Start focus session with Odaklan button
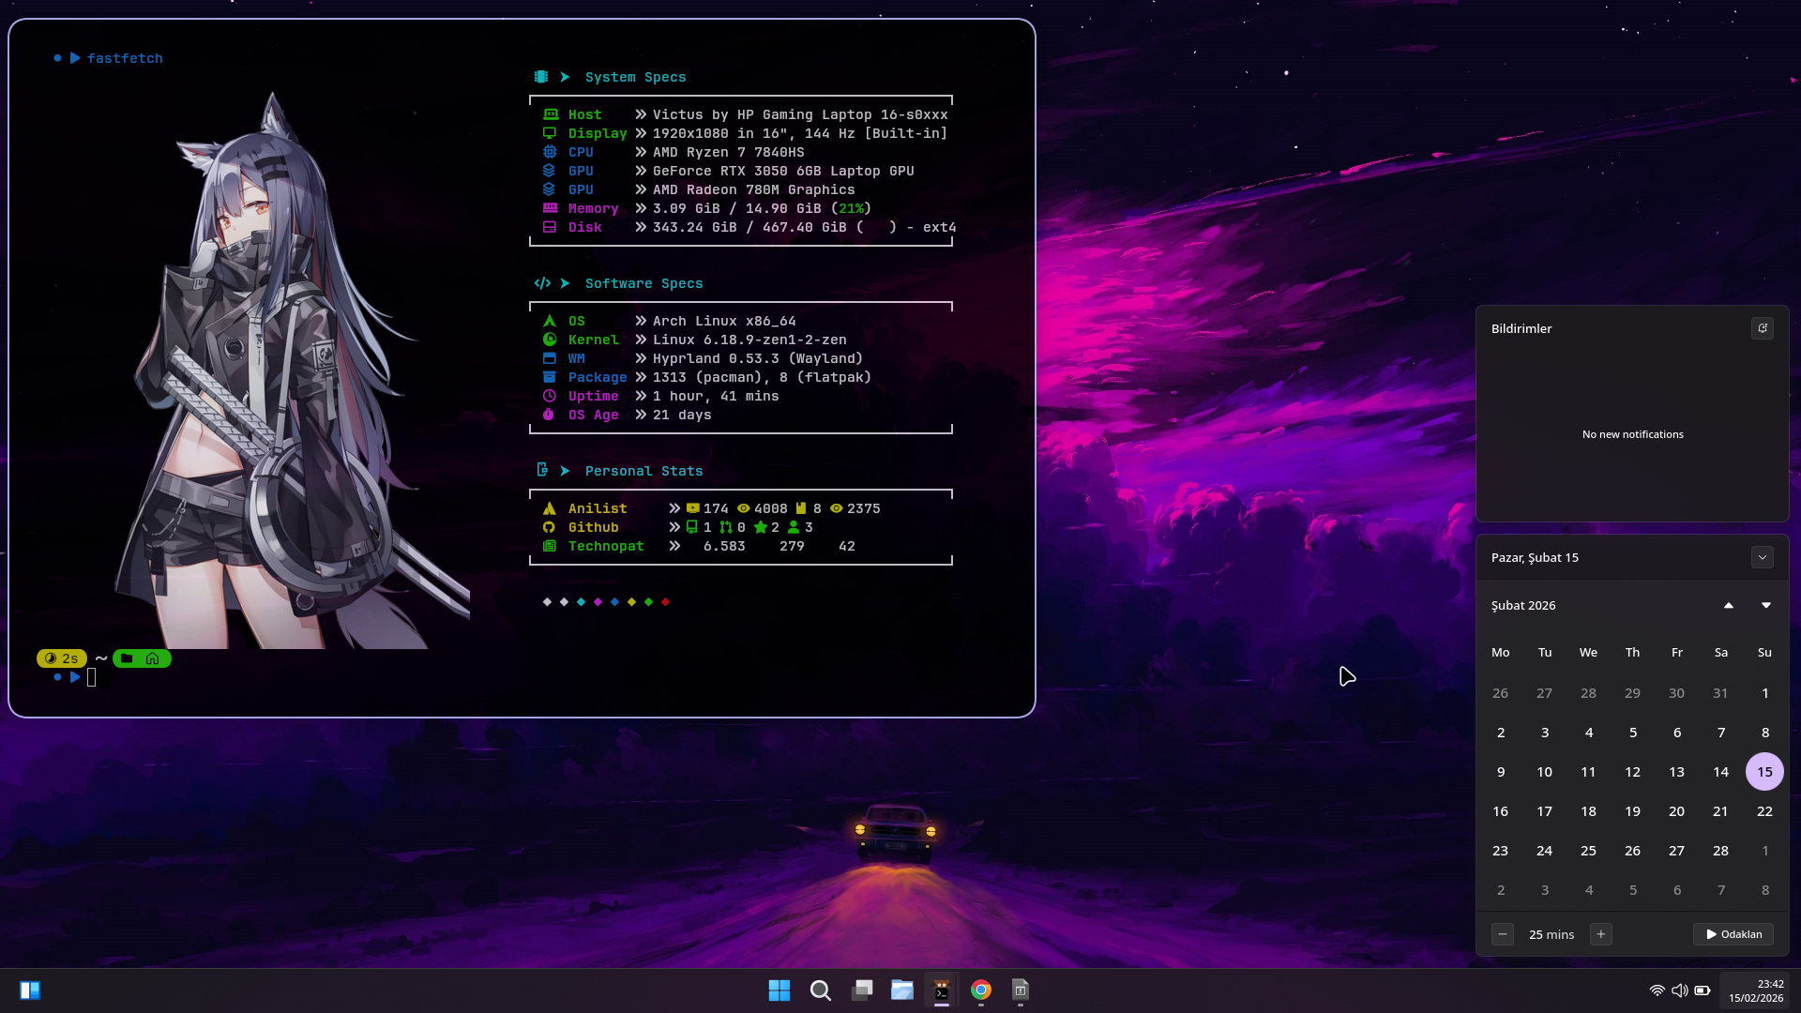 1733,934
